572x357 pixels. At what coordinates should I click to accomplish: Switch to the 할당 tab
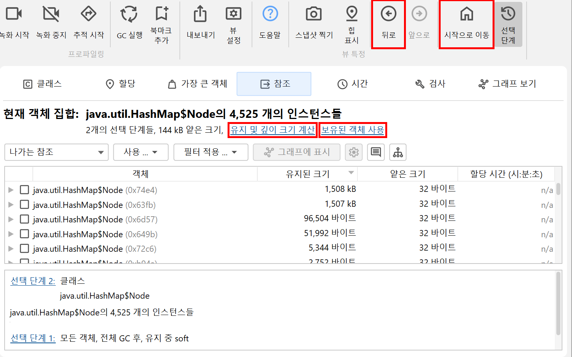[x=121, y=84]
